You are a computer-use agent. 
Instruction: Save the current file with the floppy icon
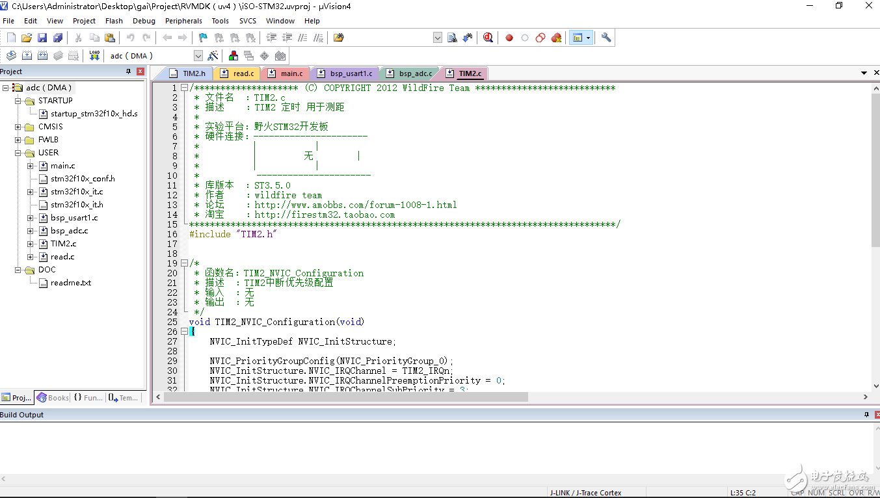point(42,38)
